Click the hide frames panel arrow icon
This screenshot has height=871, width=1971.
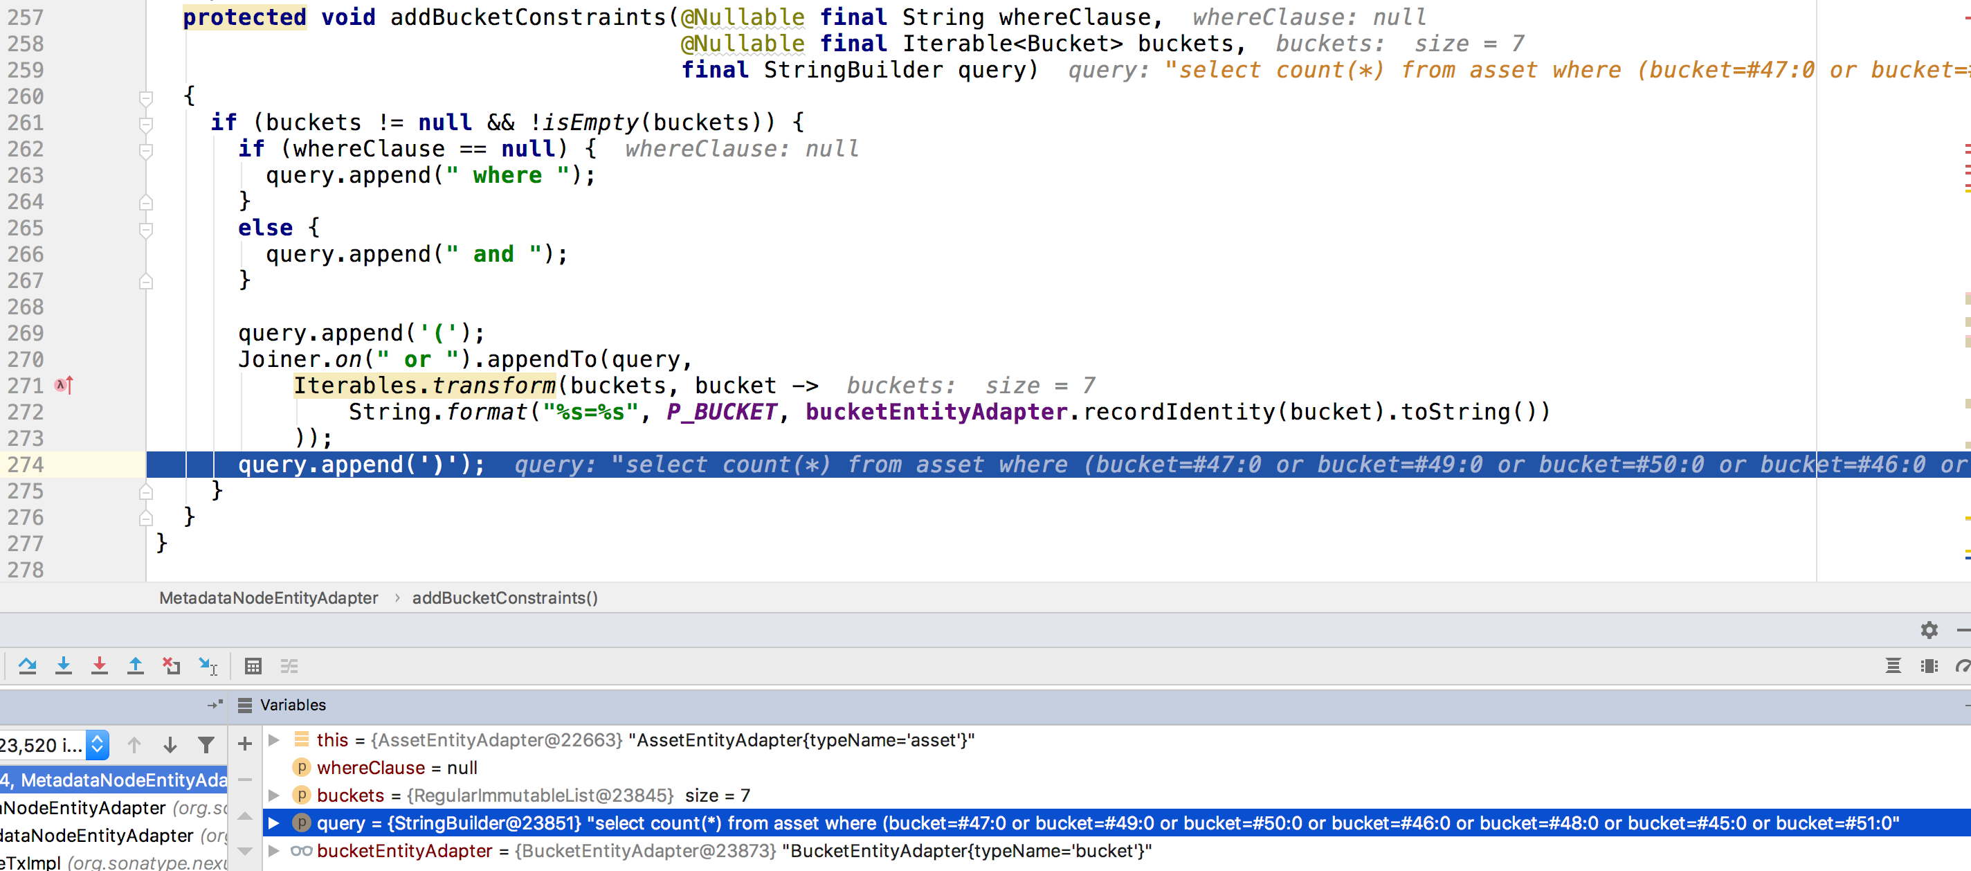215,703
